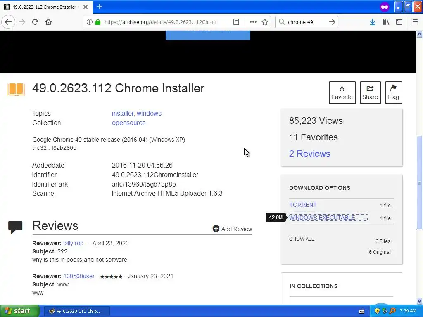
Task: Click identifier value 49.0.2623.112ChromeInstaller
Action: pos(155,175)
